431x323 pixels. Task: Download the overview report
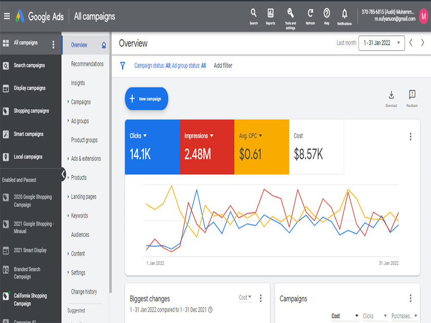tap(391, 99)
